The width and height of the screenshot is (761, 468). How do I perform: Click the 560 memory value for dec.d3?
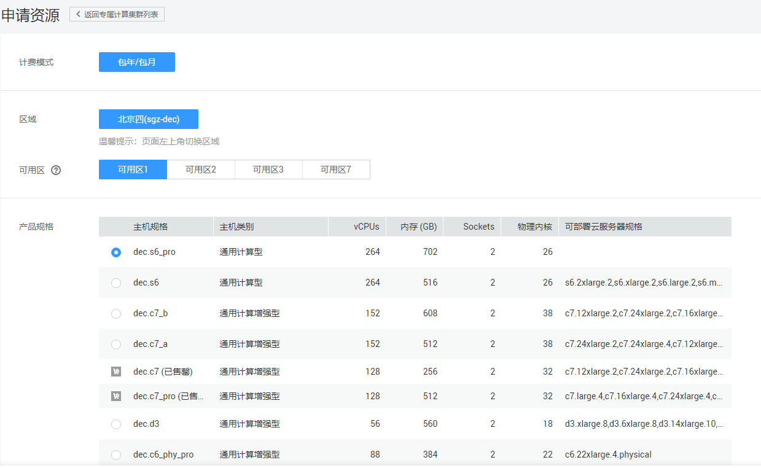(430, 424)
